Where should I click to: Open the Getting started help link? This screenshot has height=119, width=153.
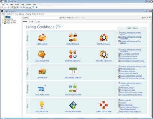pyautogui.click(x=126, y=100)
